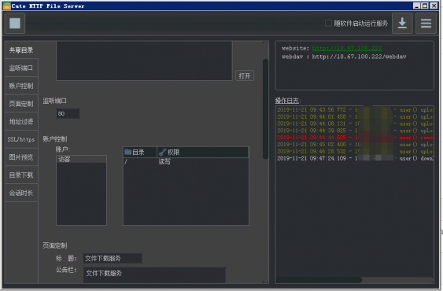The image size is (443, 291).
Task: Click the download arrow icon button
Action: pyautogui.click(x=402, y=23)
